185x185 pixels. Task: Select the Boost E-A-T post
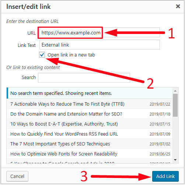[89, 124]
